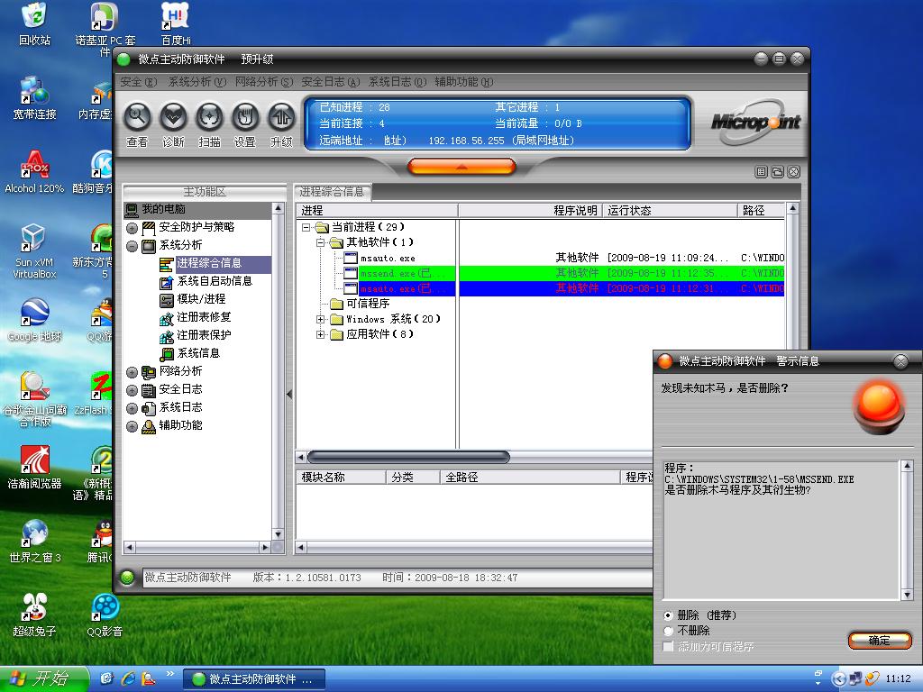Sort by 全路径 column header
Viewport: 923px width, 692px height.
point(530,478)
